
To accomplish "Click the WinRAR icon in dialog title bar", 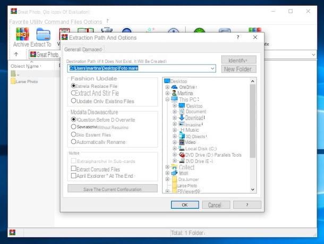I will point(64,37).
